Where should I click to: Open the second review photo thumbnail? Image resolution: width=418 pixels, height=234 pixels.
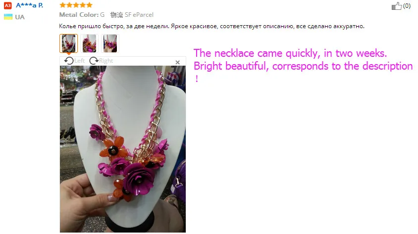pyautogui.click(x=89, y=43)
